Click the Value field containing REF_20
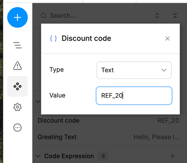Screen dimensions: 187x163 tap(134, 96)
